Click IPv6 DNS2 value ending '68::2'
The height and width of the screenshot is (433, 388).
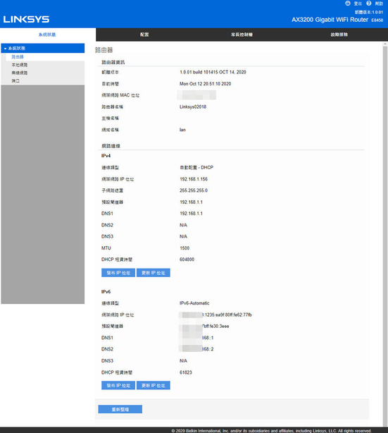click(x=196, y=349)
